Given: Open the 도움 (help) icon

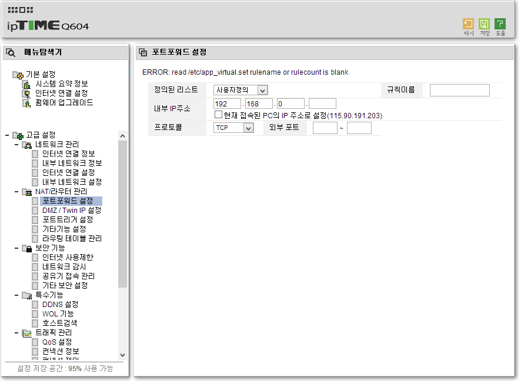Looking at the screenshot, I should tap(500, 24).
